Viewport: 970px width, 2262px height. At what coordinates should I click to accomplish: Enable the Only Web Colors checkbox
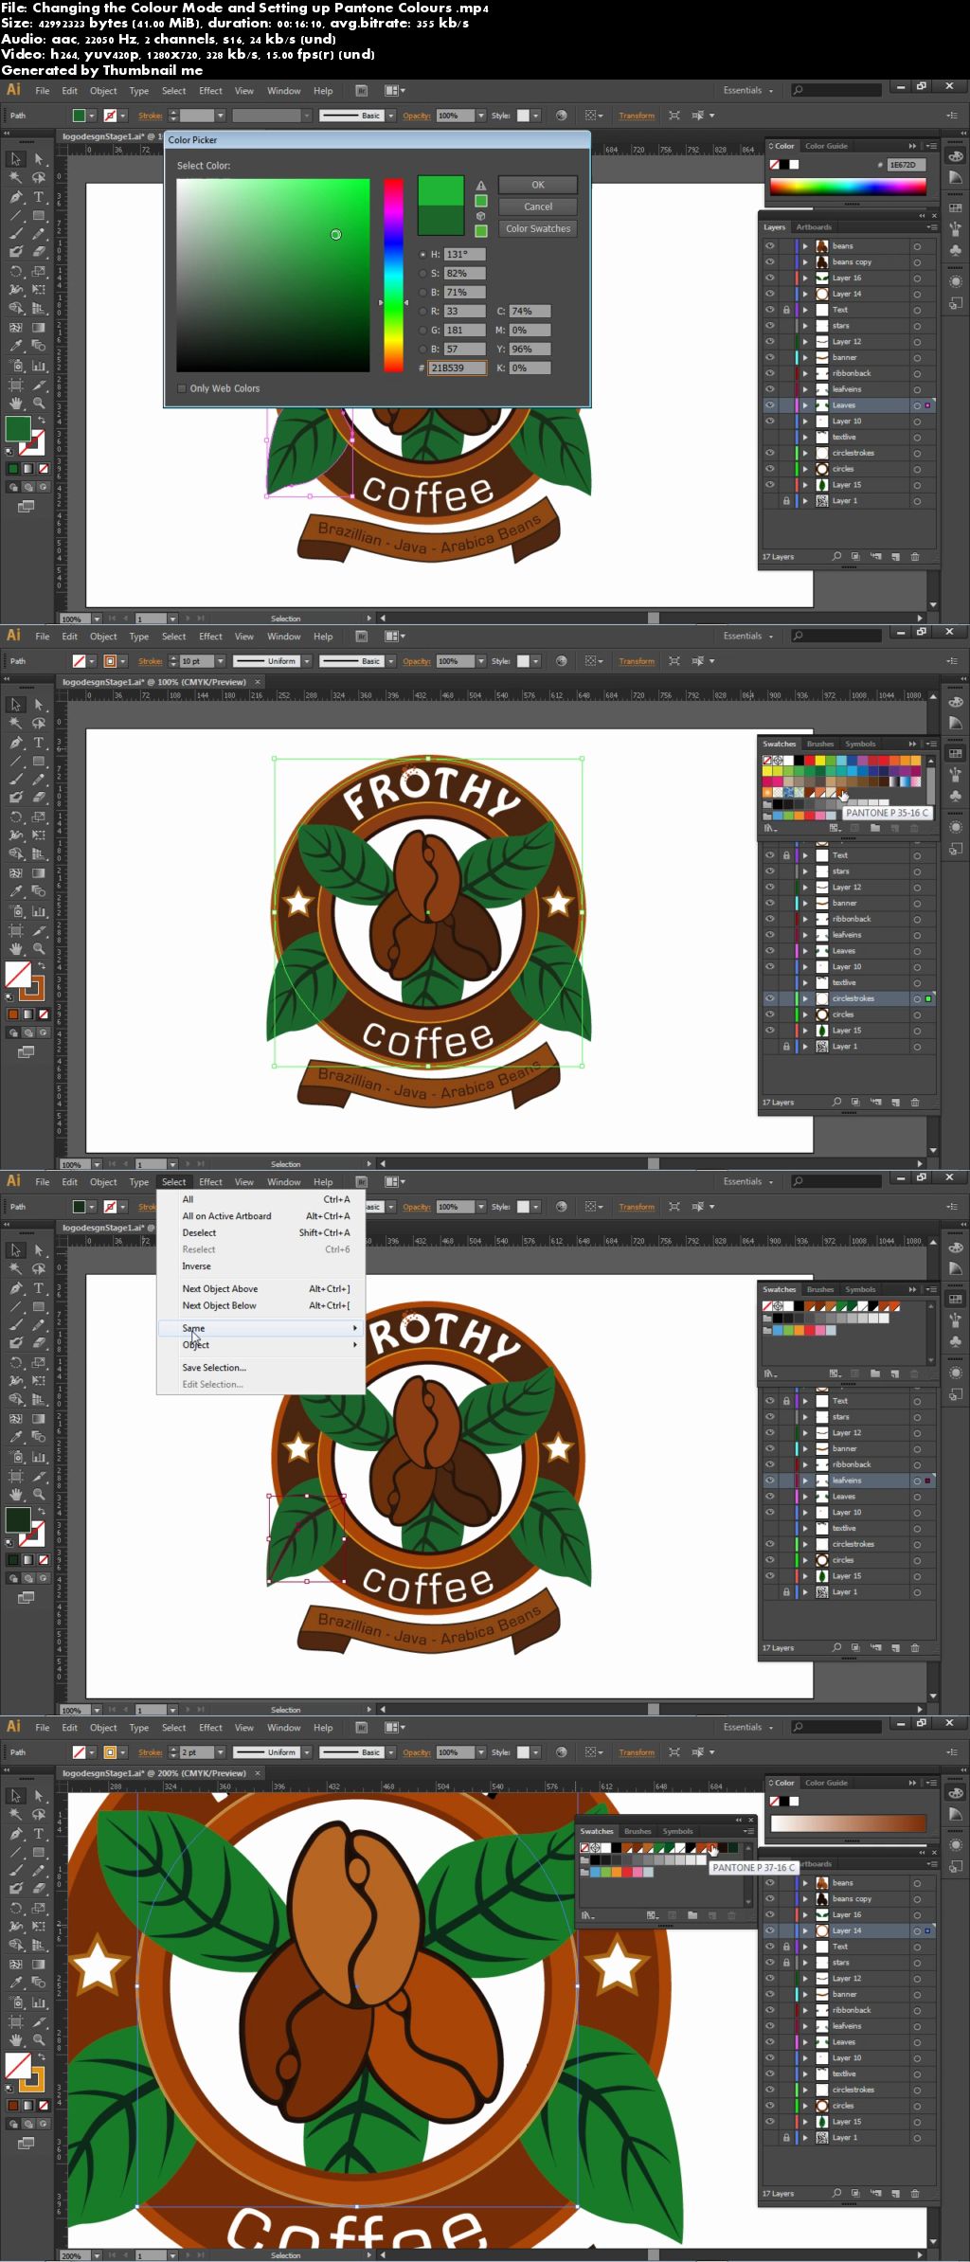(x=182, y=388)
